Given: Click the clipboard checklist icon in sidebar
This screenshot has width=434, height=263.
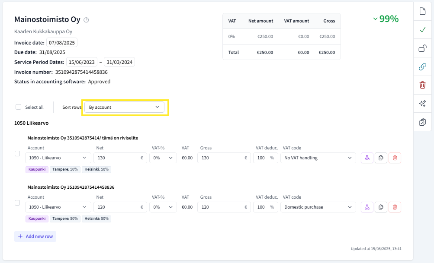Looking at the screenshot, I should click(x=422, y=122).
